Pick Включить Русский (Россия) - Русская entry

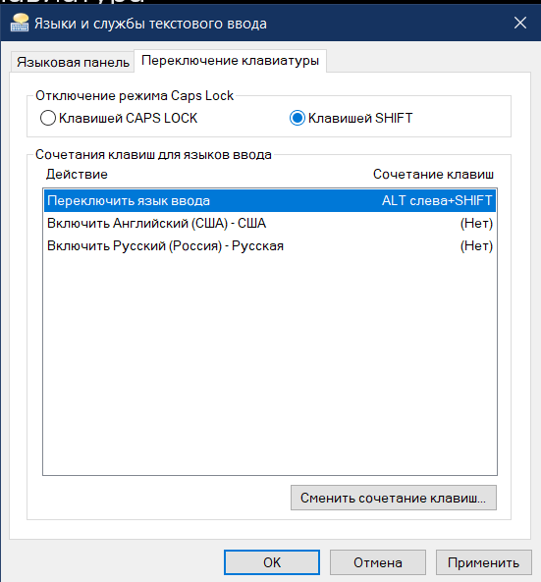pyautogui.click(x=270, y=246)
